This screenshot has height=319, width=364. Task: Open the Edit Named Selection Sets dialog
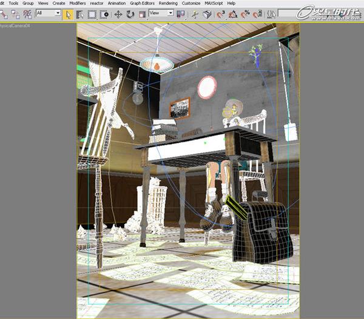tap(271, 15)
